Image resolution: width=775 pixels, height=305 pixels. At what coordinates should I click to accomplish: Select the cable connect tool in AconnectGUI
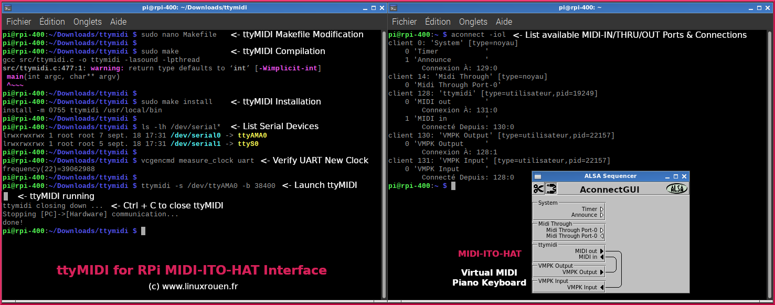551,188
